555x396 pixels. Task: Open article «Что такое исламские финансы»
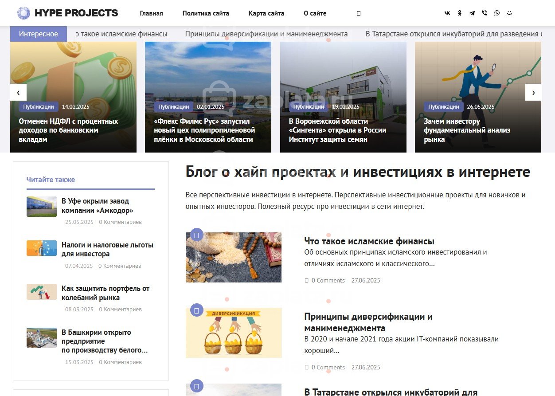click(369, 241)
